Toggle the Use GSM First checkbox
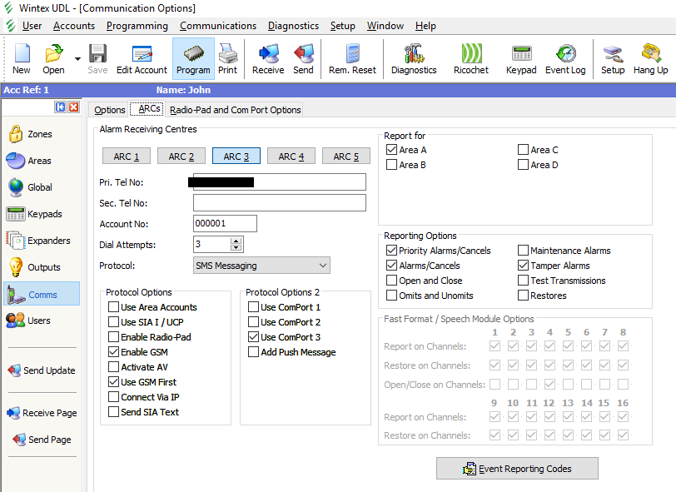Viewport: 676px width, 492px height. coord(113,382)
